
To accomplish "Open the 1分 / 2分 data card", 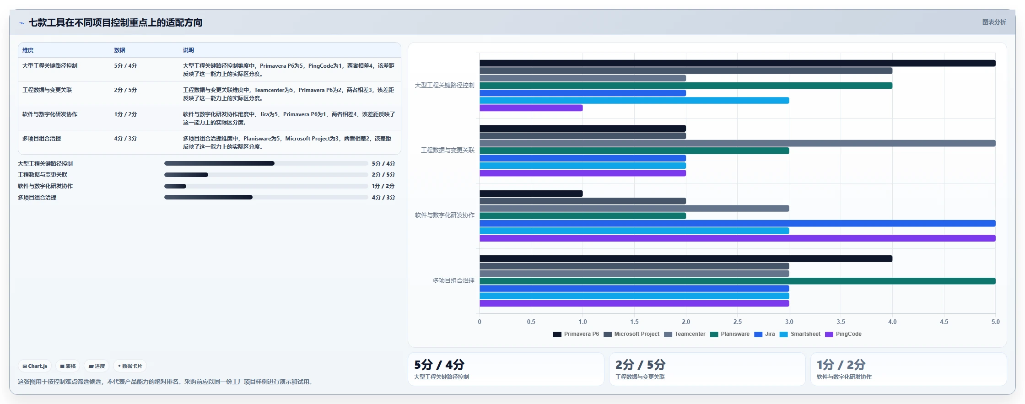I will 908,369.
